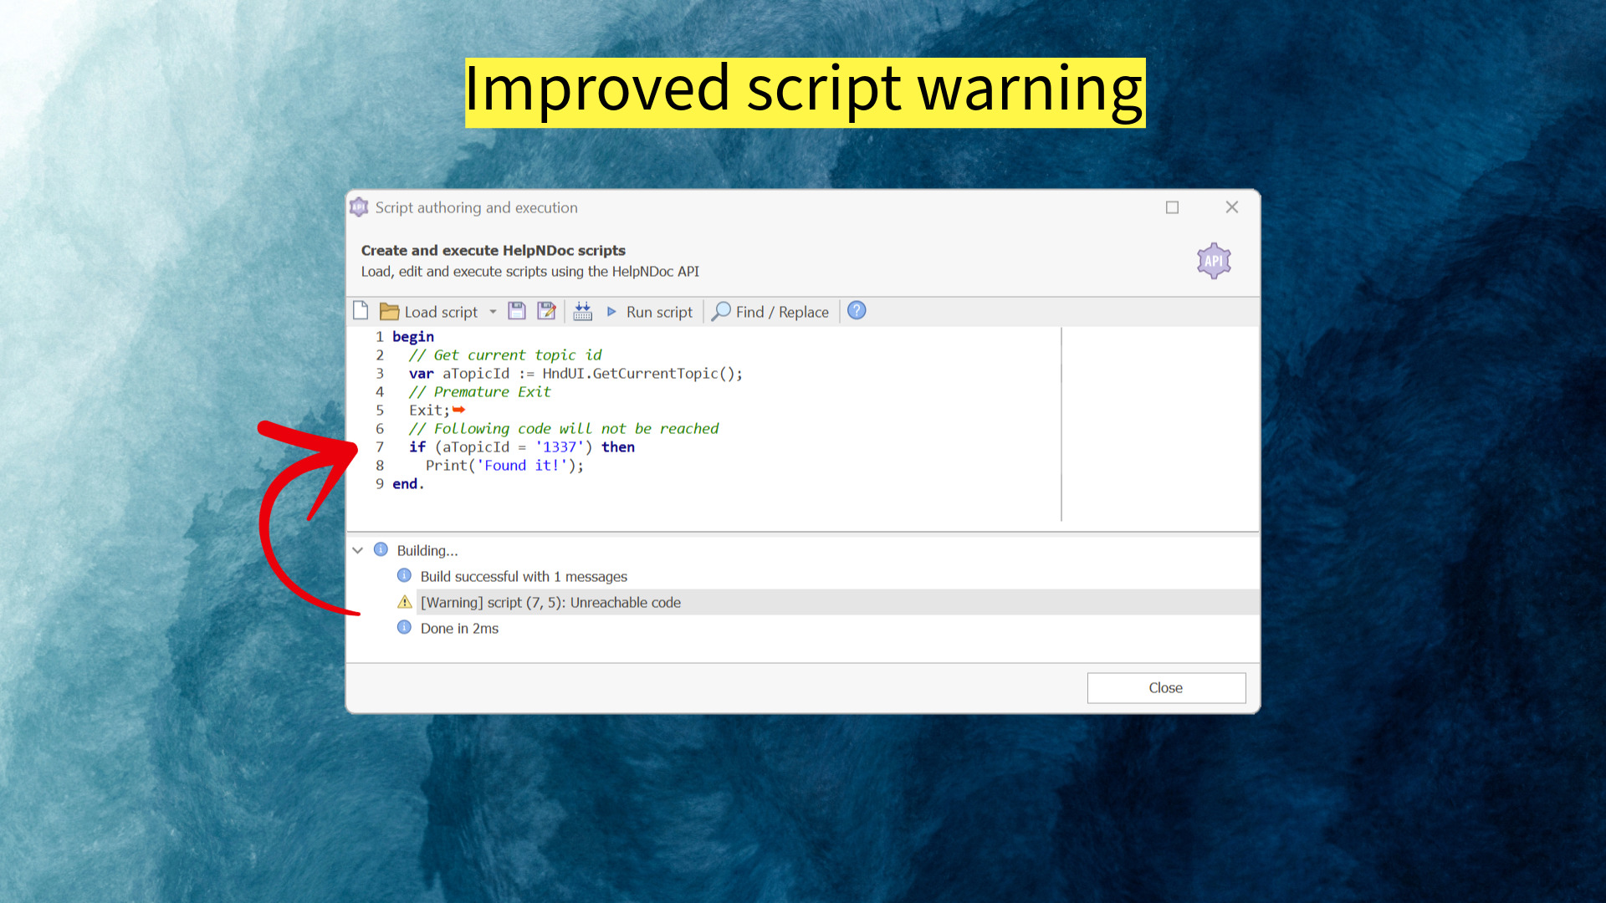The height and width of the screenshot is (903, 1606).
Task: Select the Done in 2ms message
Action: click(x=459, y=628)
